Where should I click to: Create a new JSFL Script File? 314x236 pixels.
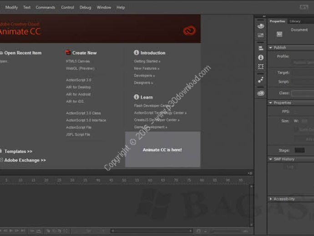(x=78, y=134)
